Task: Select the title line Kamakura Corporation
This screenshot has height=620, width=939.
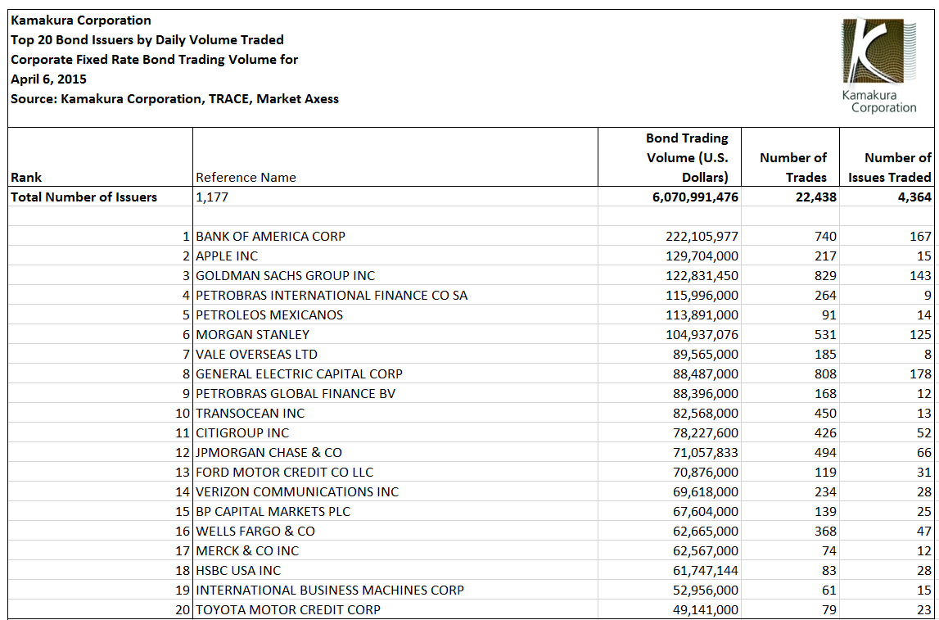Action: [81, 20]
